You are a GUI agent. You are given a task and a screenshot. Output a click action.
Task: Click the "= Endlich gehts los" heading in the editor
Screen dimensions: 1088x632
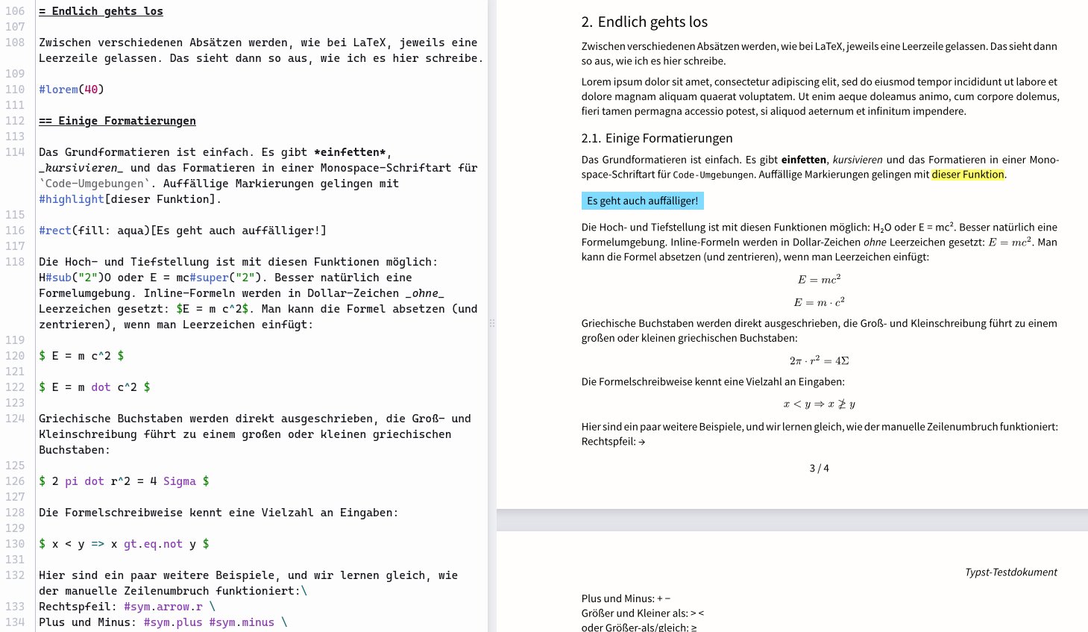(x=101, y=11)
